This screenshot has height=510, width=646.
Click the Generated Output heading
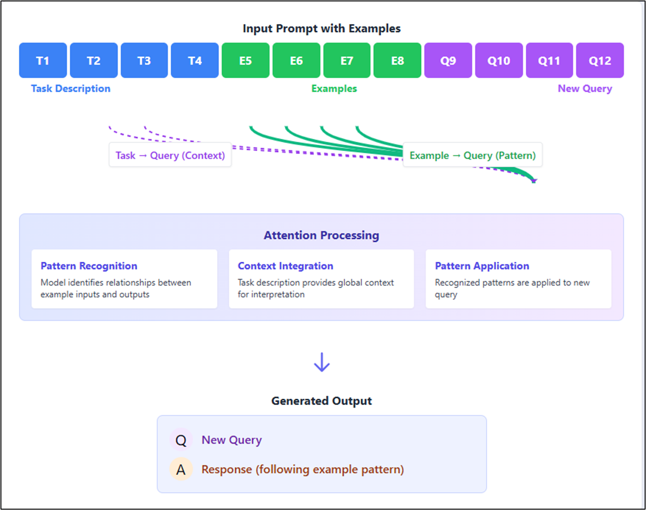tap(322, 401)
